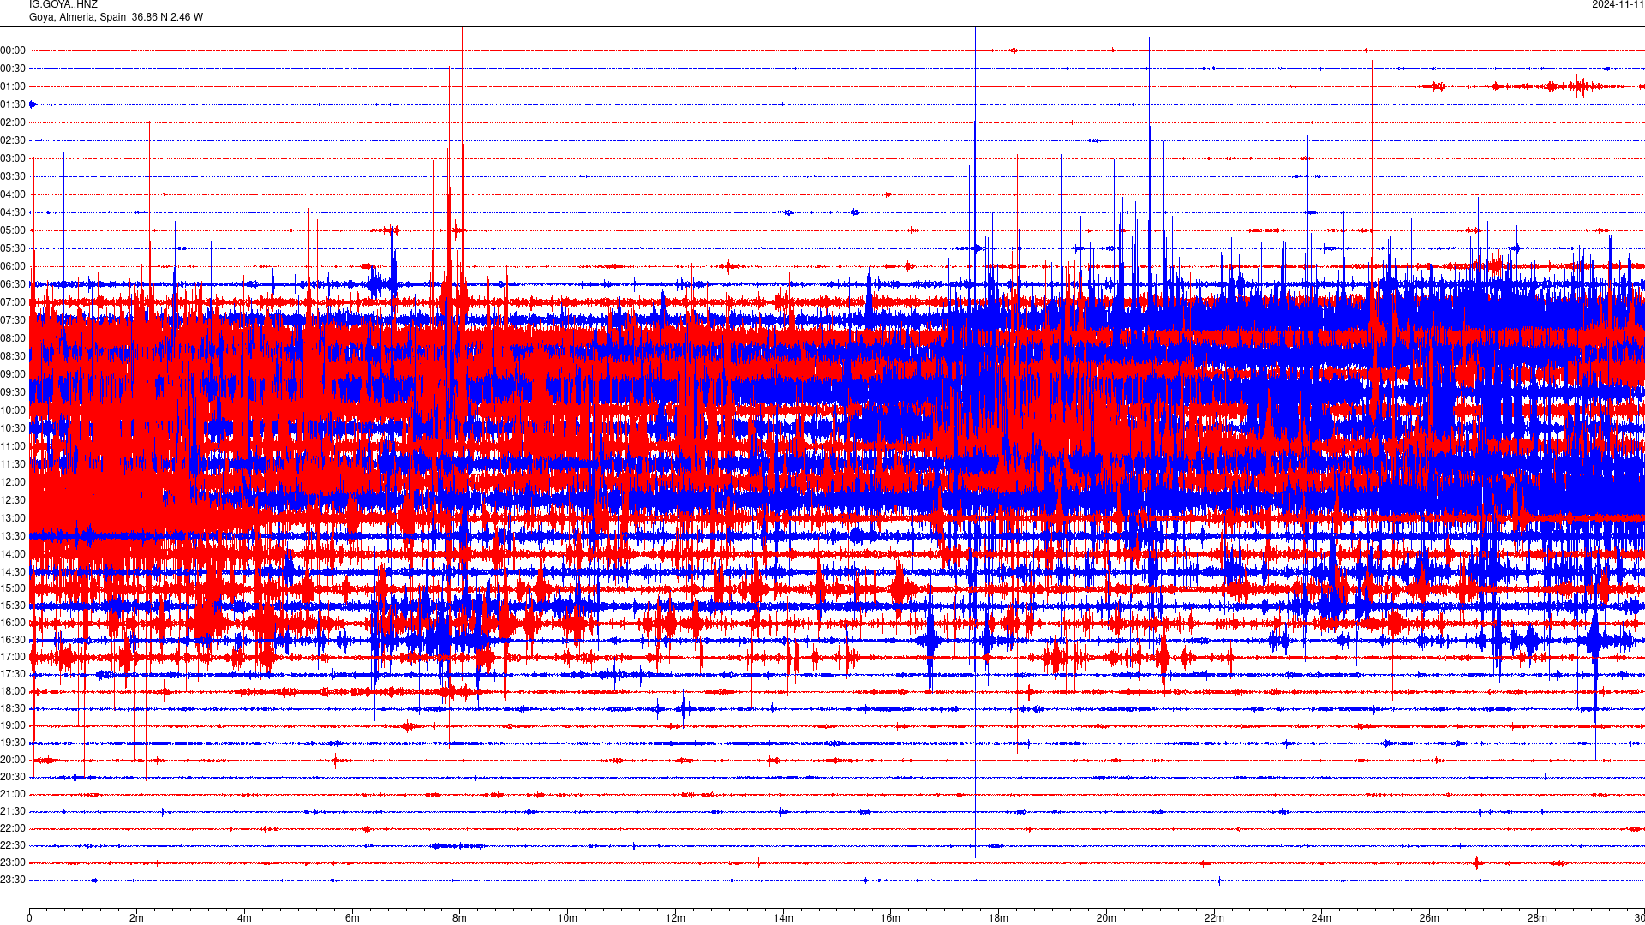This screenshot has width=1645, height=925.
Task: Select the 05:00 time row label
Action: coord(13,230)
